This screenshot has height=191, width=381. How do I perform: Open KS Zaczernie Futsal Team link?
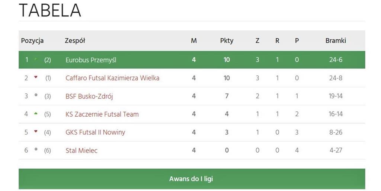pyautogui.click(x=102, y=114)
